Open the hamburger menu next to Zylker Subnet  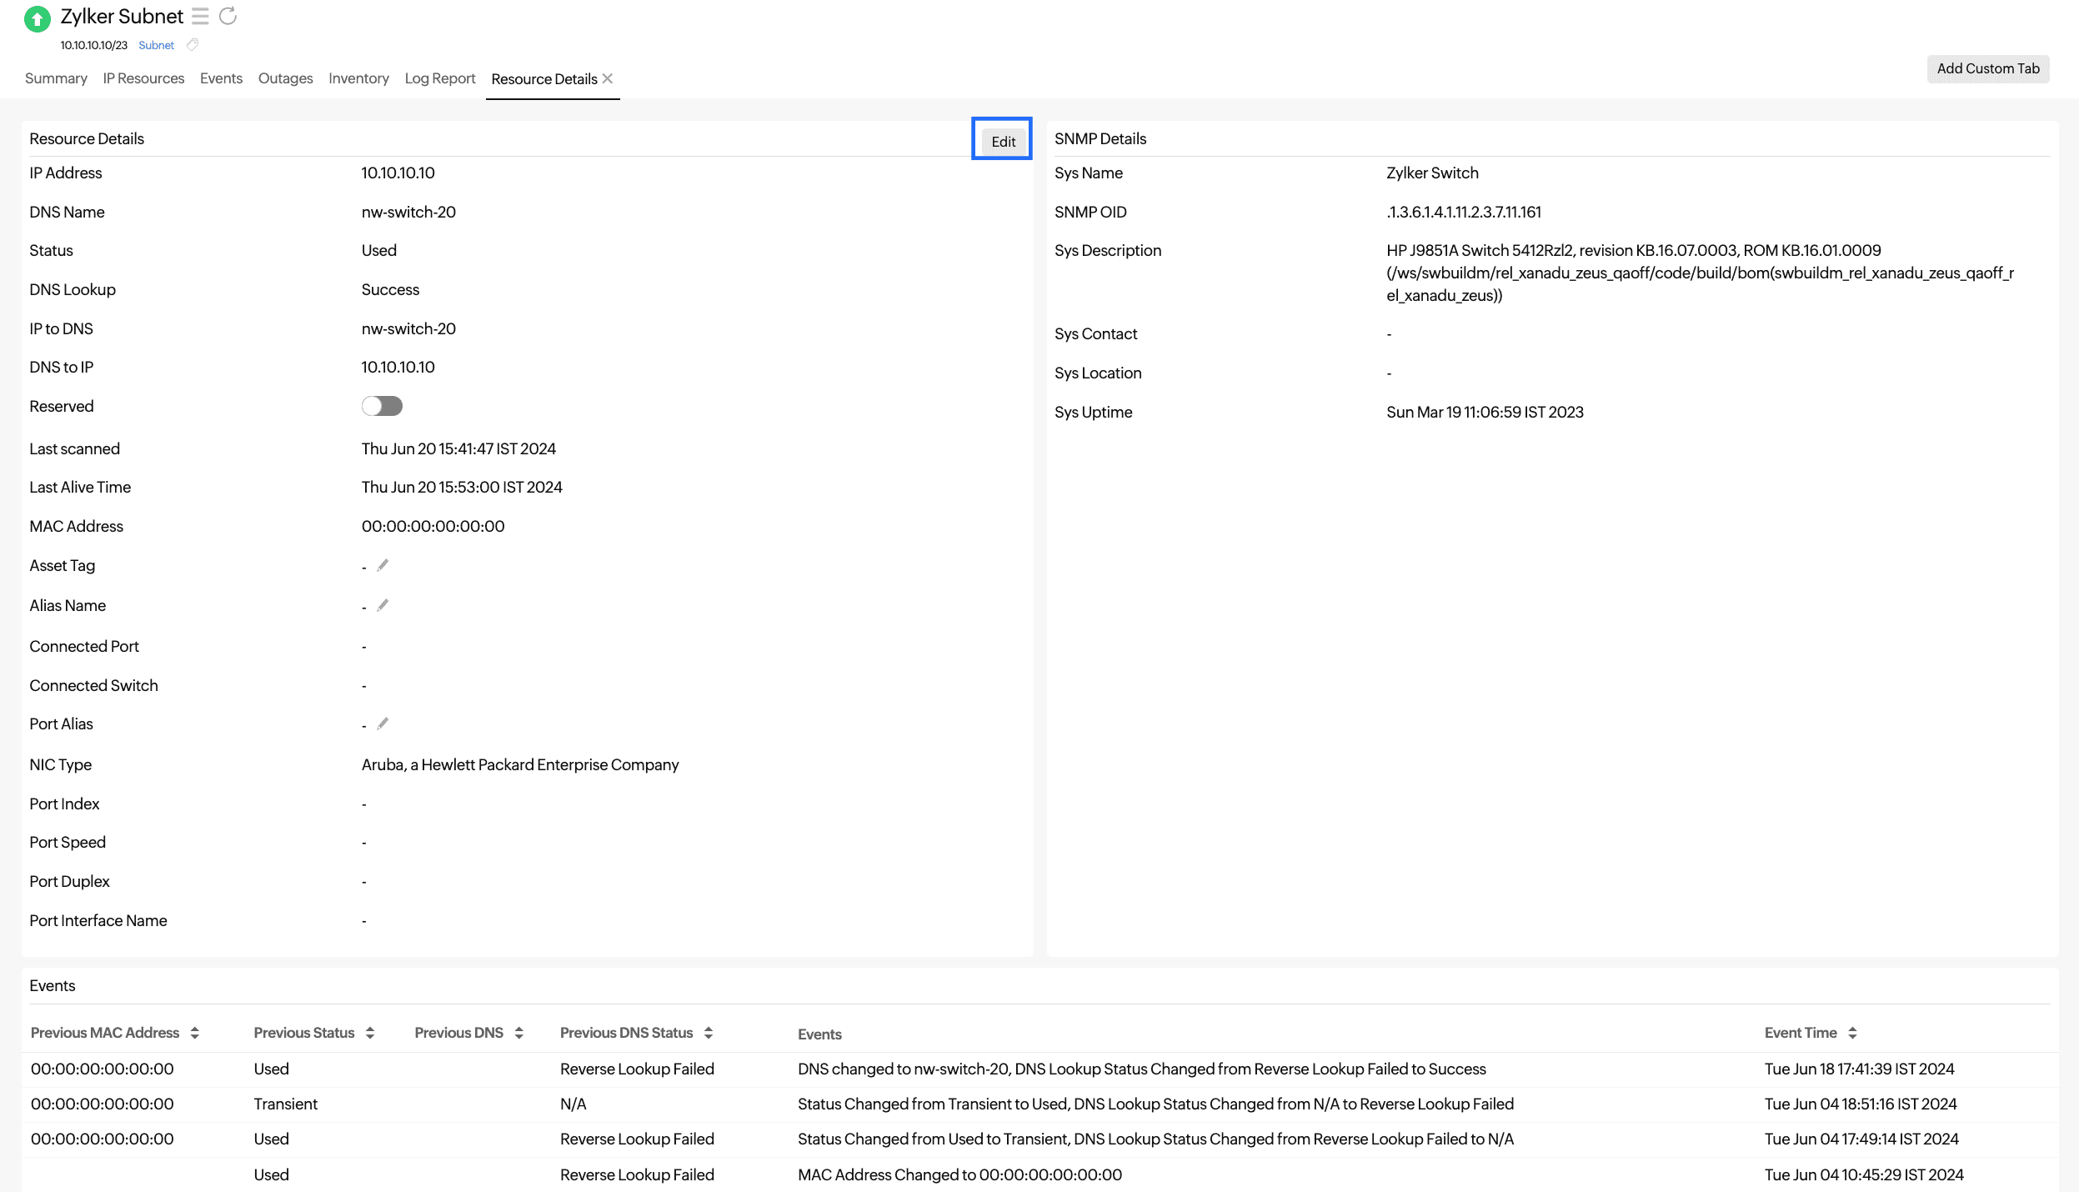pyautogui.click(x=200, y=16)
